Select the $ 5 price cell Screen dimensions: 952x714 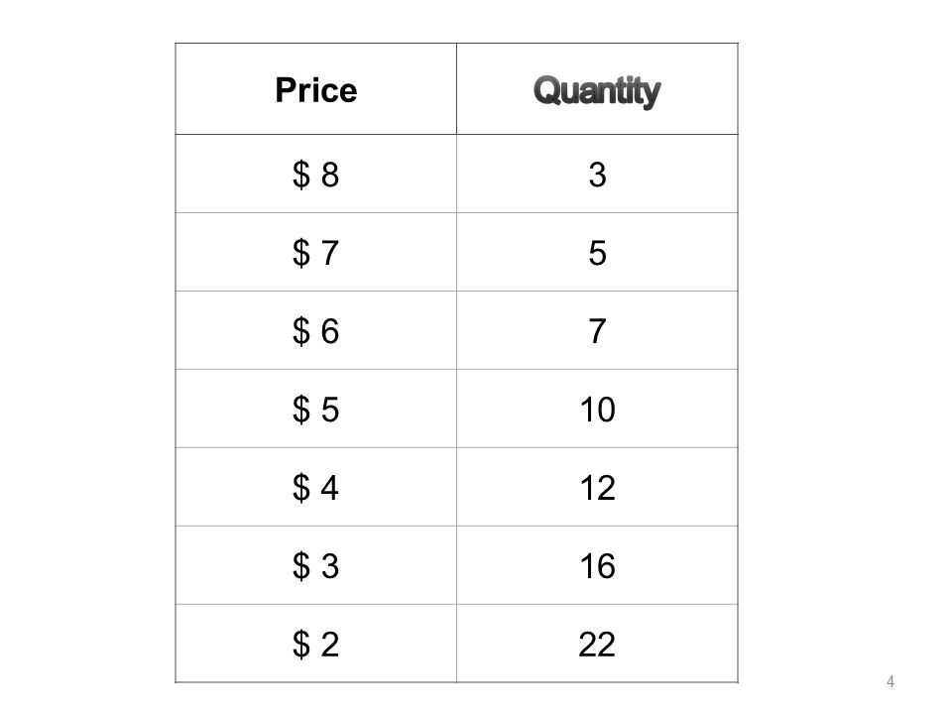coord(315,409)
